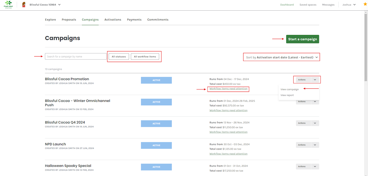Open Actions arrow for Halloween Spooky Special
Viewport: 368px width, 176px height.
(315, 167)
